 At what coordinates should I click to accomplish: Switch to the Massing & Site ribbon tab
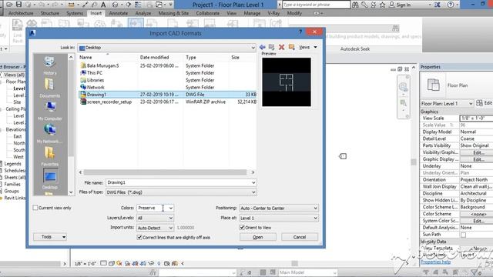173,13
